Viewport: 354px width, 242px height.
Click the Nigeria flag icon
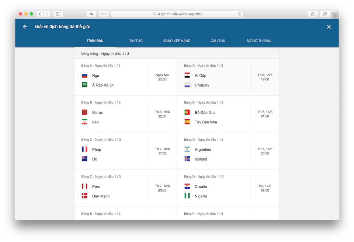[187, 196]
